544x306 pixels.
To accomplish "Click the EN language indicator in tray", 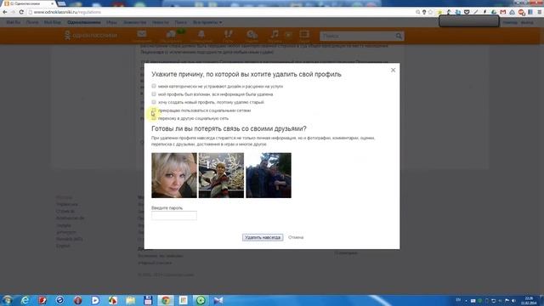I will coord(458,300).
